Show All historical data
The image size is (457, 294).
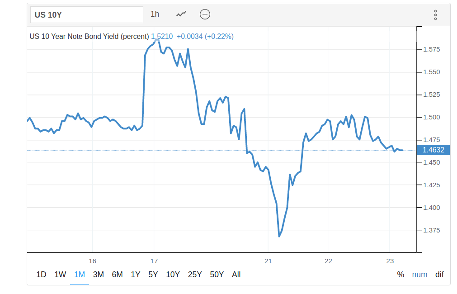[x=236, y=275]
